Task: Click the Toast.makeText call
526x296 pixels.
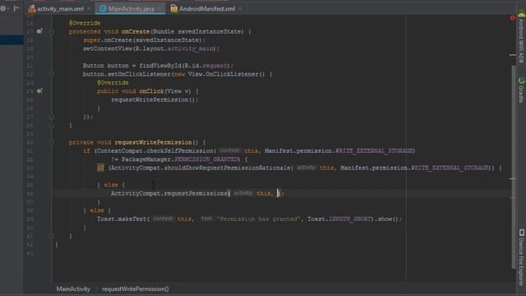Action: (122, 220)
